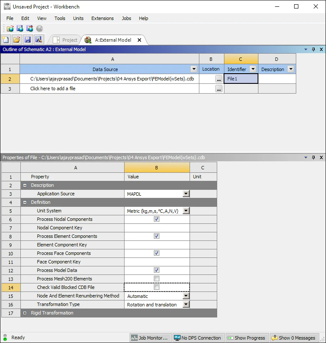Click the Nodal Component Key value field

[x=157, y=228]
